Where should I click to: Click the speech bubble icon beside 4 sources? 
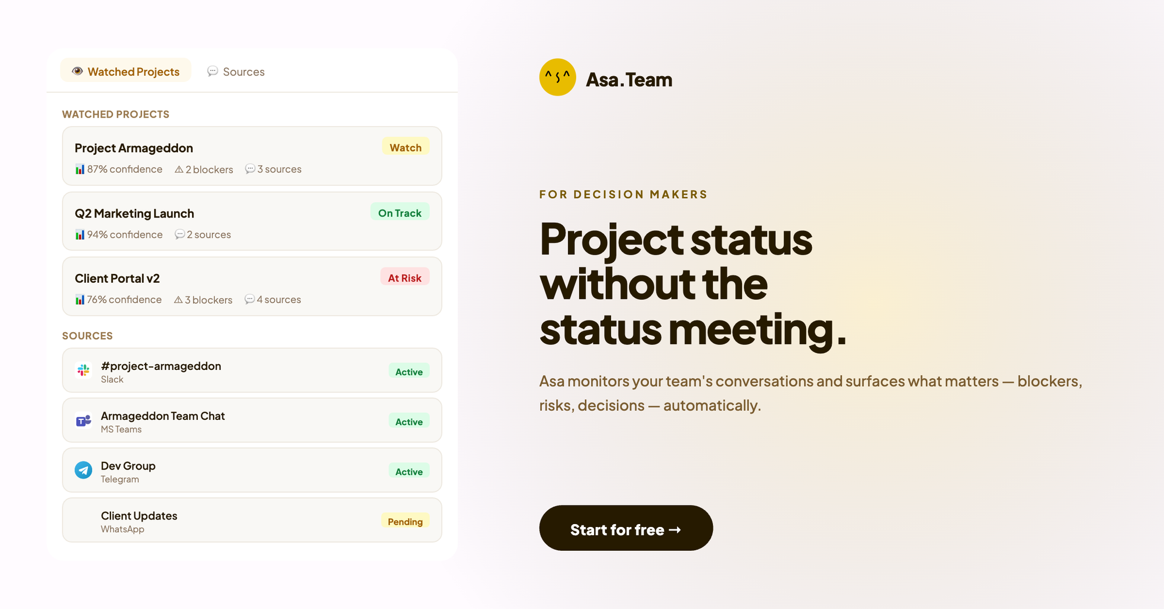(250, 300)
